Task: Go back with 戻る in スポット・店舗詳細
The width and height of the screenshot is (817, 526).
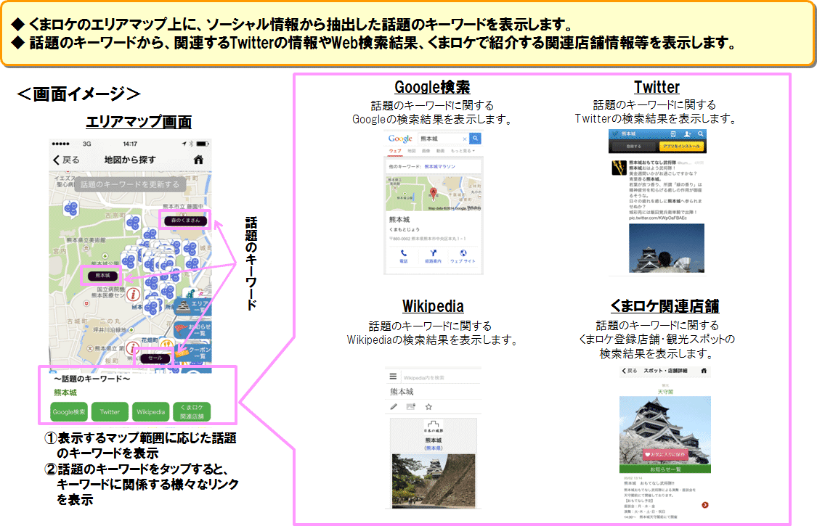Action: point(630,371)
